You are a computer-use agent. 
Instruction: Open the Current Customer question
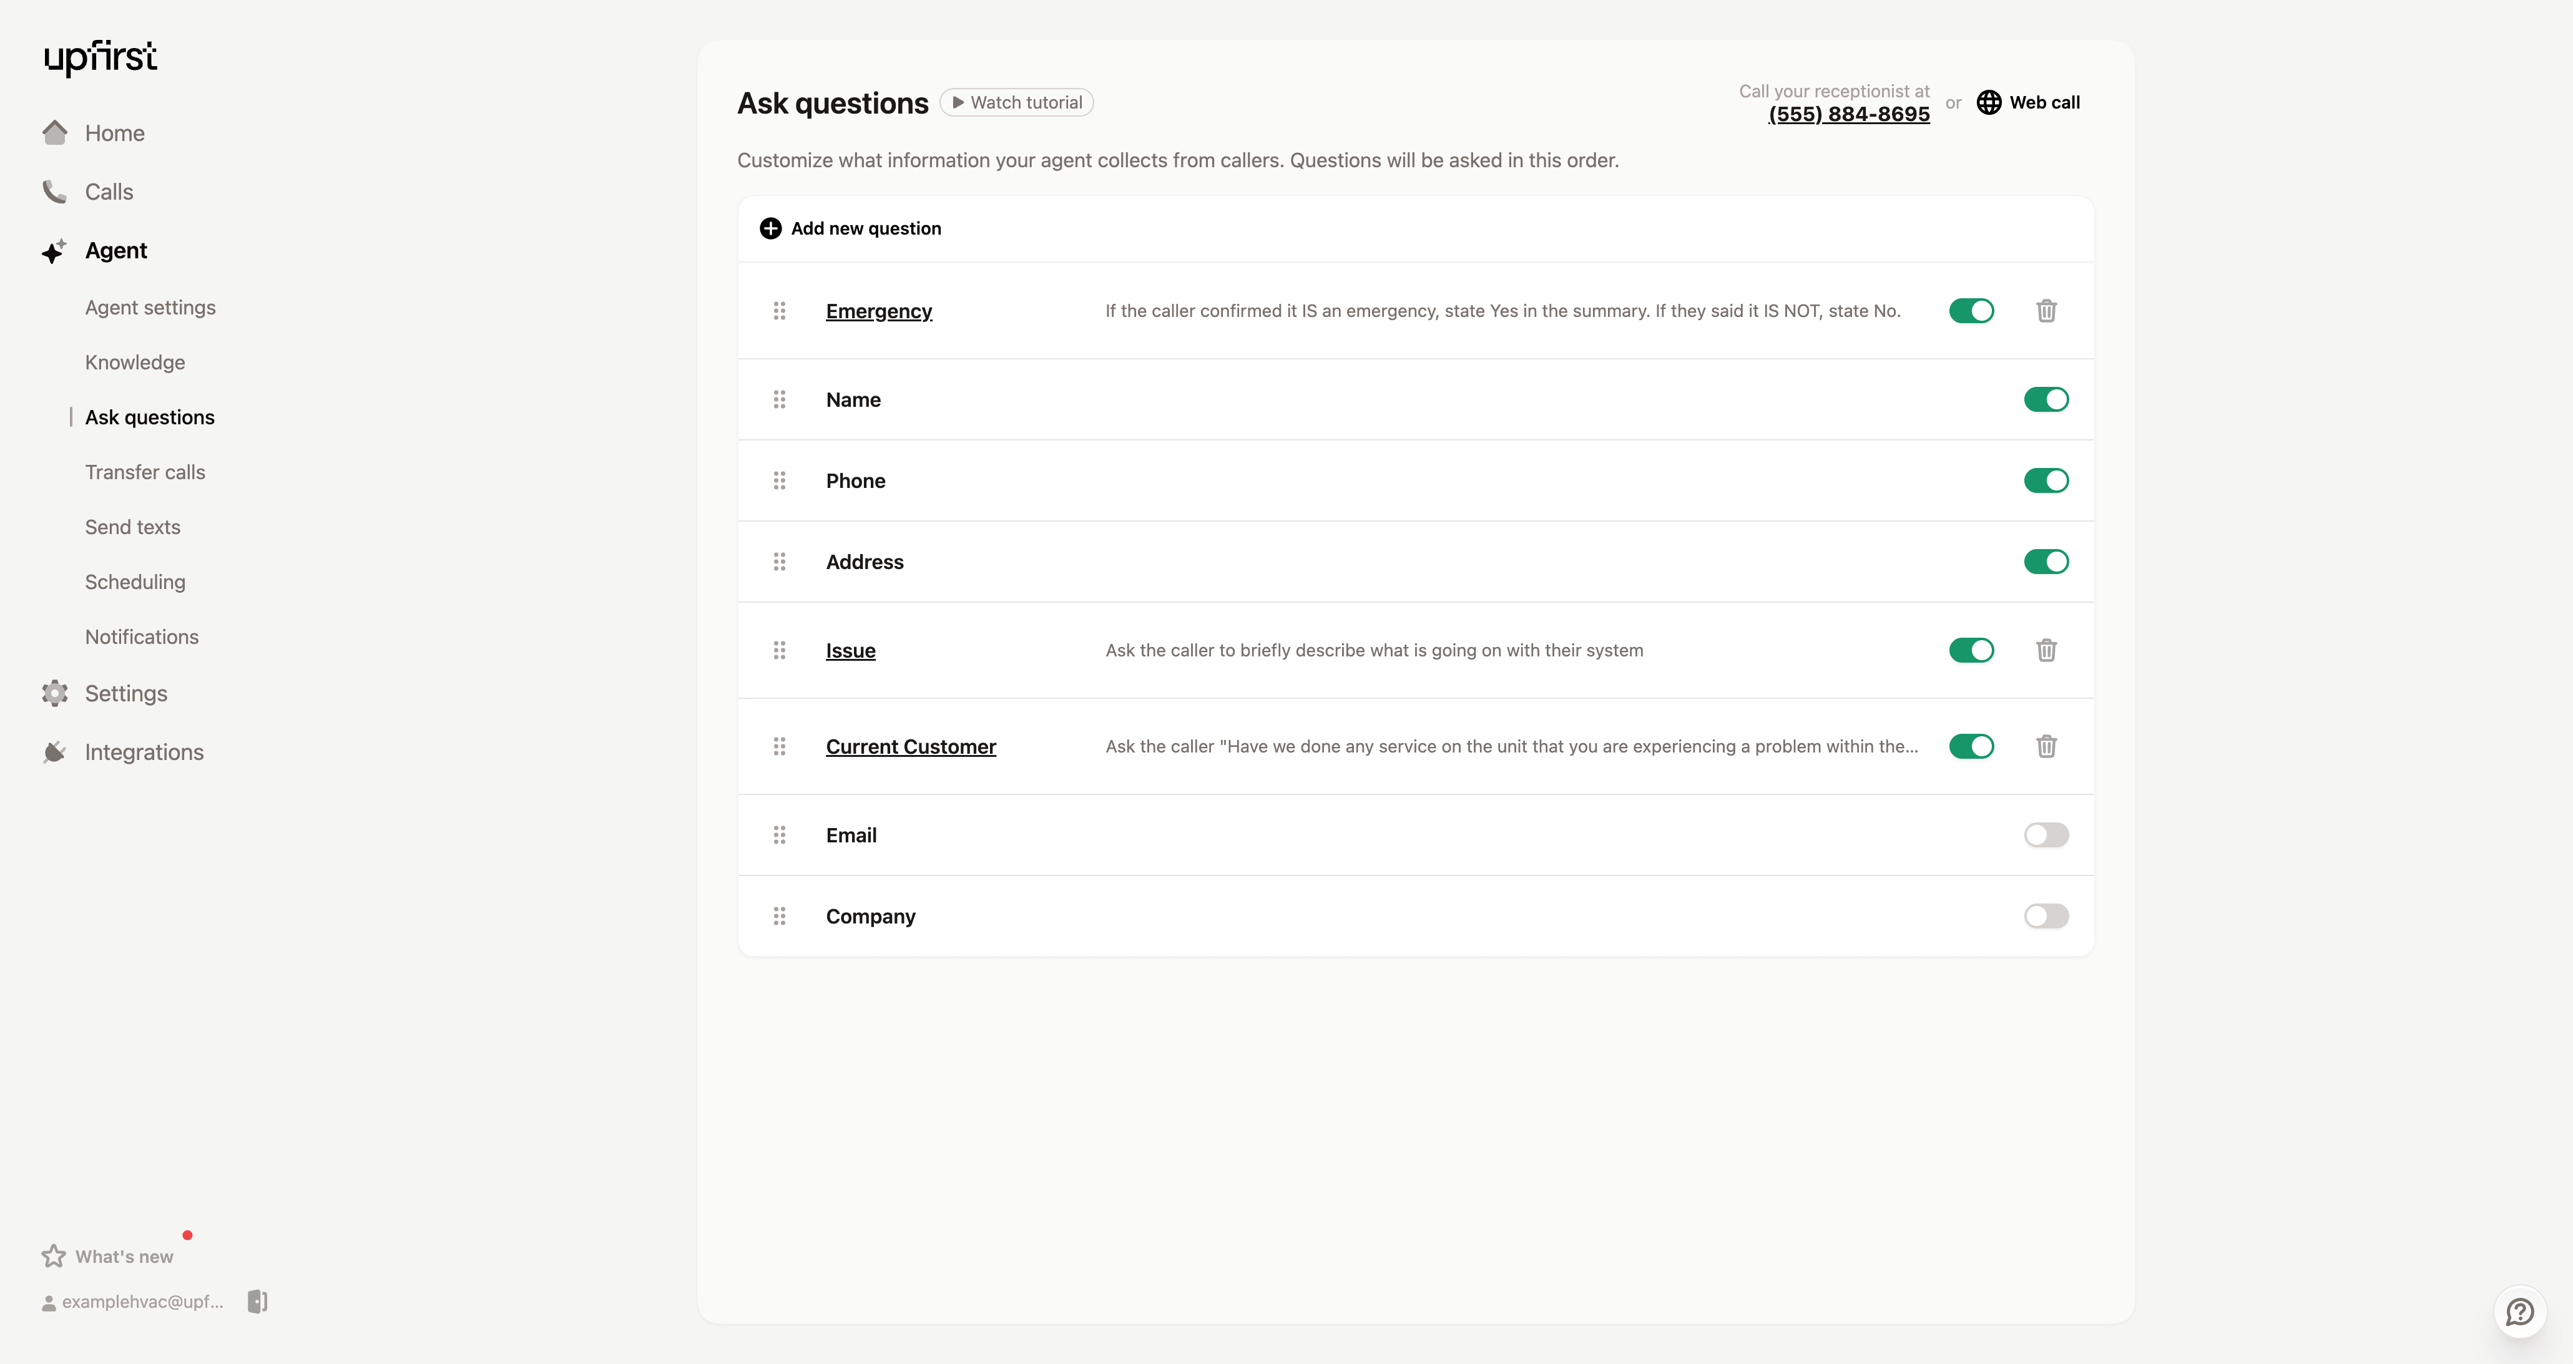point(911,746)
